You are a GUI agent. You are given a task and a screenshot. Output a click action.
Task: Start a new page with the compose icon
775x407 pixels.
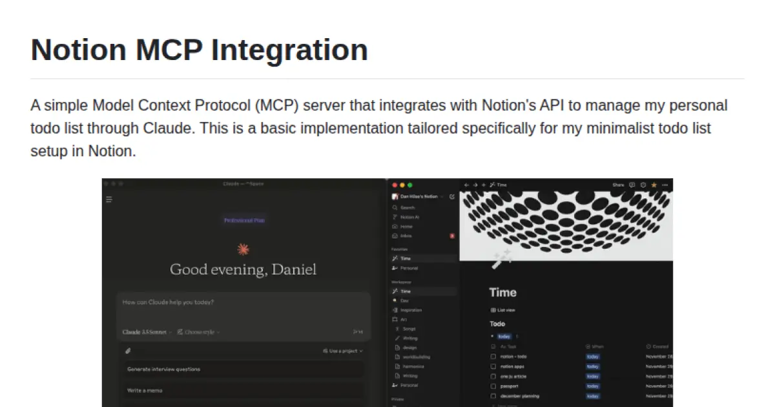452,196
